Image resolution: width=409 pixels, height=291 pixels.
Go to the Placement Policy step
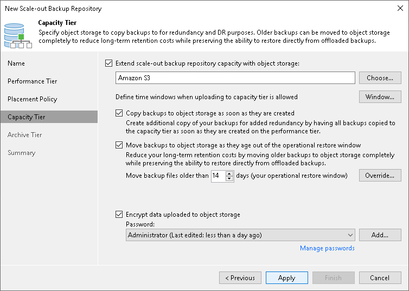[x=33, y=99]
